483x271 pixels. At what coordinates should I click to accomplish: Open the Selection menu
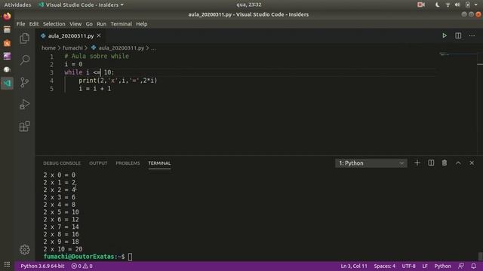point(54,24)
